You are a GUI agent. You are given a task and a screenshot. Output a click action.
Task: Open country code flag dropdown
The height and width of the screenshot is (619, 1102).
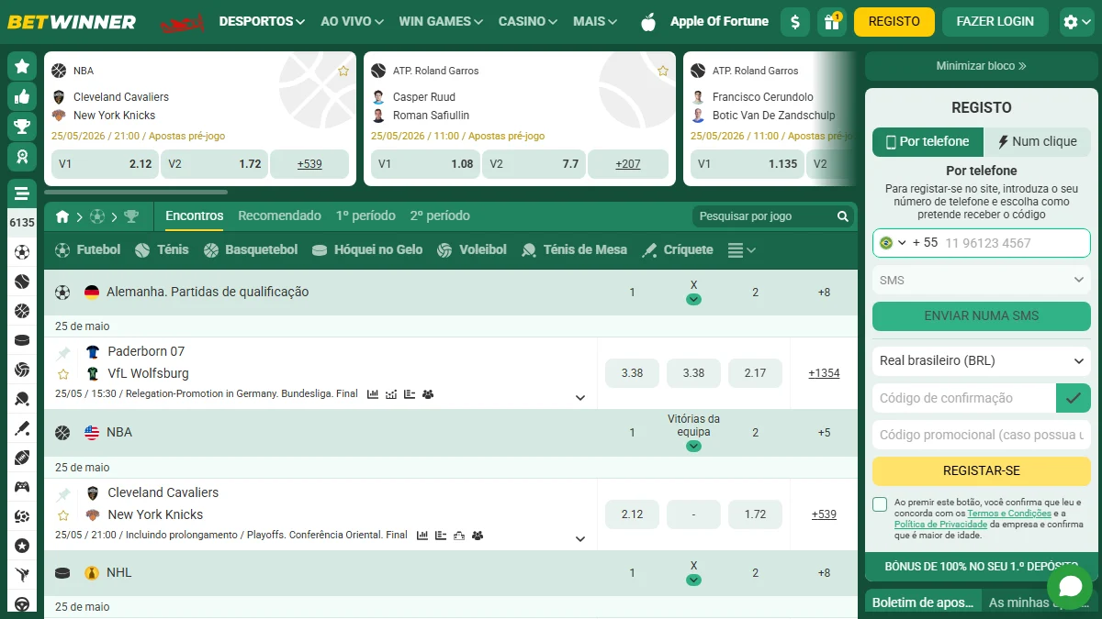[893, 243]
